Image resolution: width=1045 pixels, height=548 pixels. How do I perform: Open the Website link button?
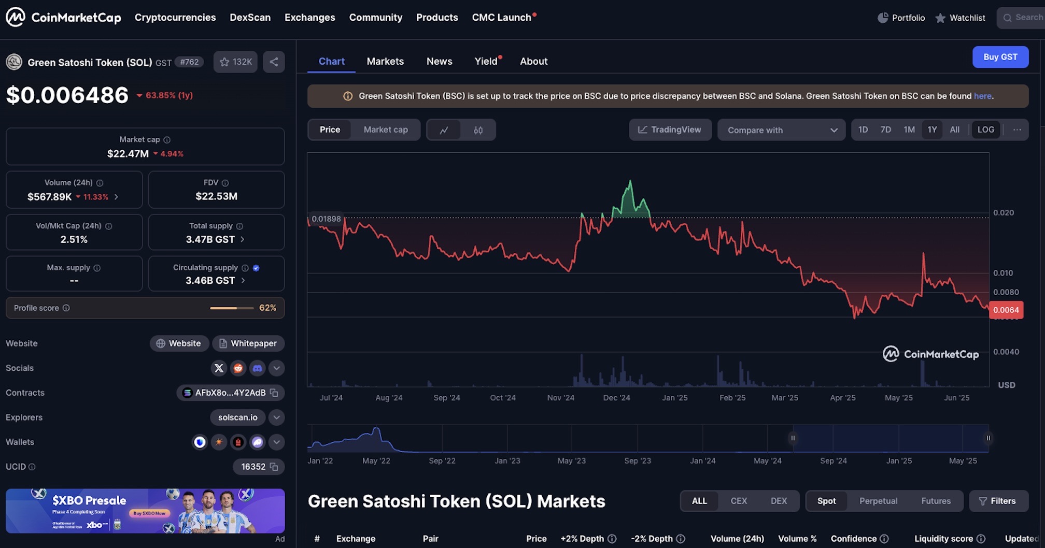point(179,343)
